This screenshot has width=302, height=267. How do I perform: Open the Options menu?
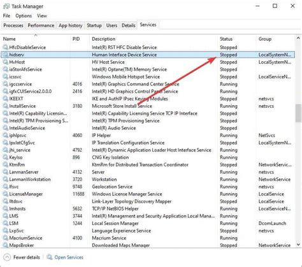click(24, 16)
